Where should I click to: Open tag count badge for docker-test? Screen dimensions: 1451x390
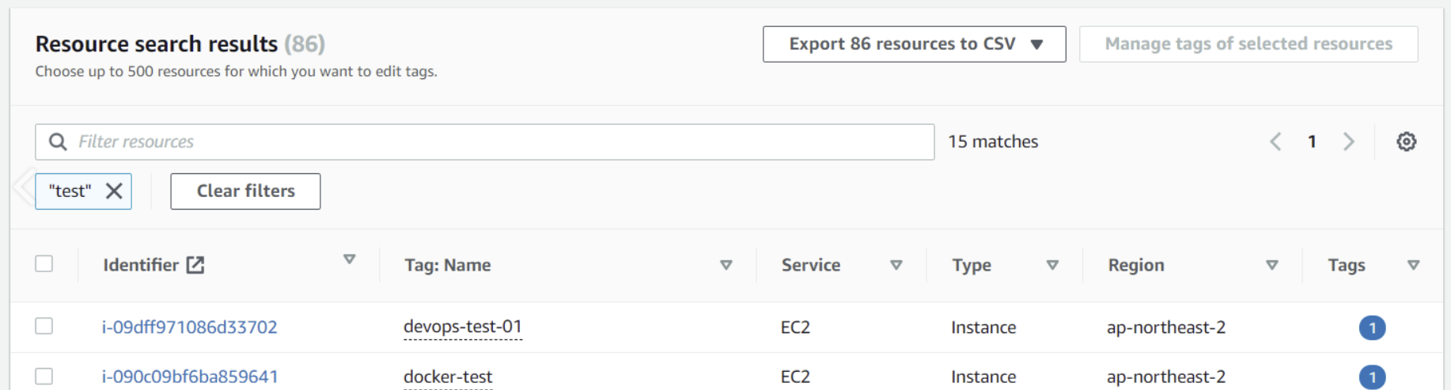click(x=1372, y=377)
